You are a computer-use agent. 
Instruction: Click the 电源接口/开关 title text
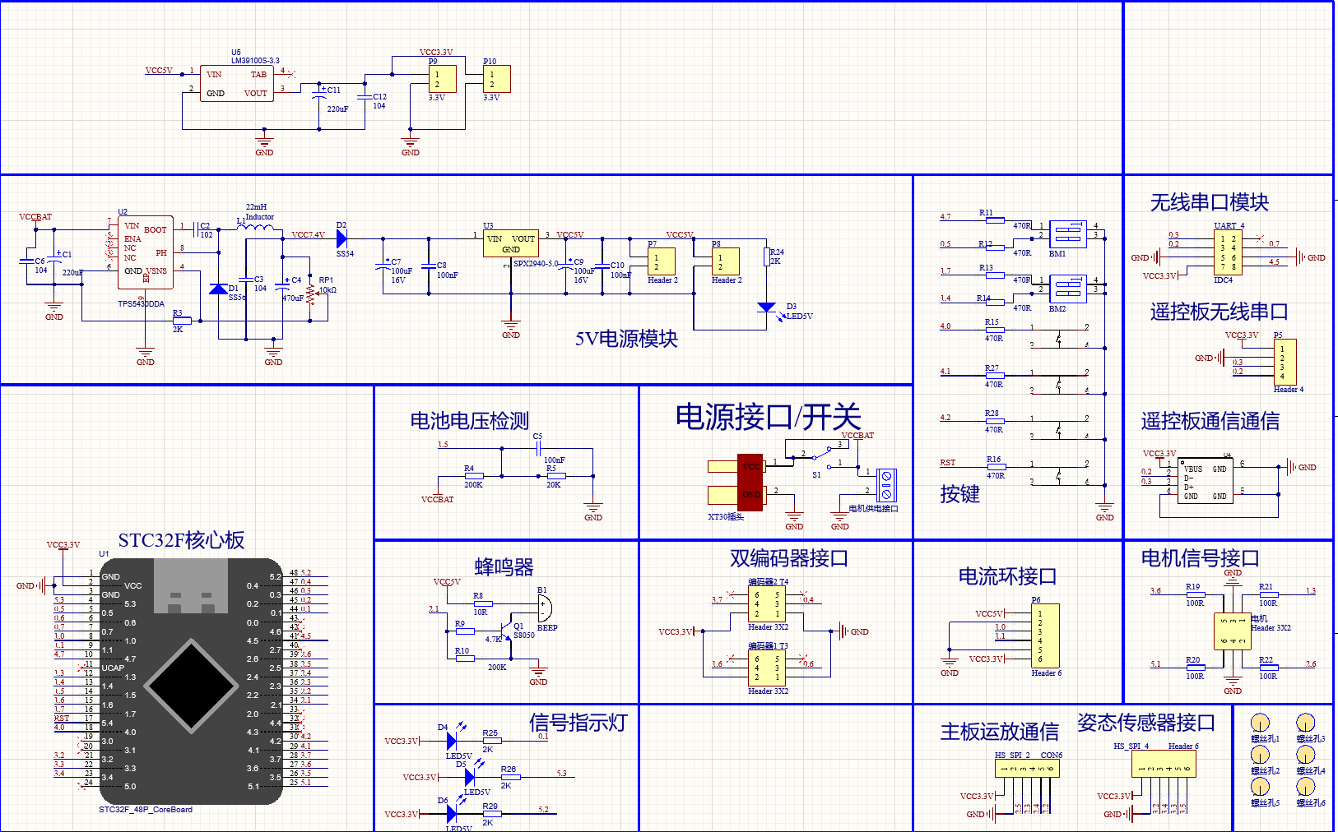tap(768, 417)
